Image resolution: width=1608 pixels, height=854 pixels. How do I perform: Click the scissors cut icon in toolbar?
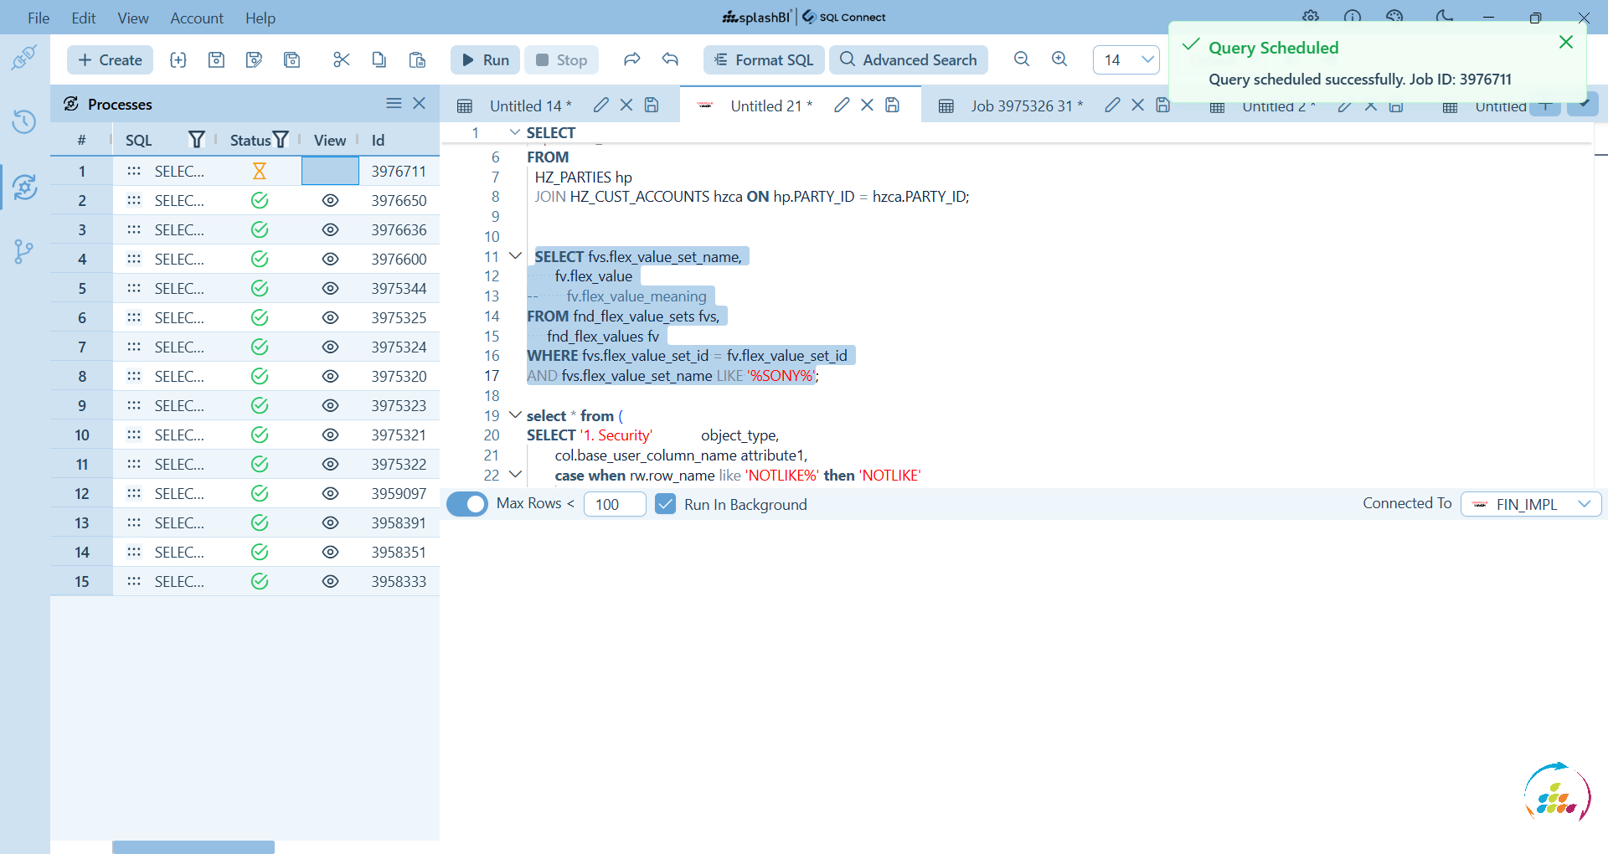341,59
